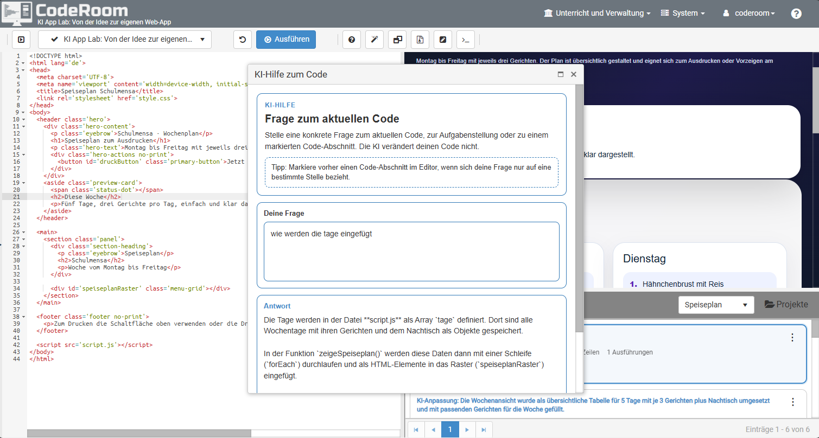This screenshot has height=438, width=819.
Task: Click the speiseplanRaster div line 34
Action: 140,288
